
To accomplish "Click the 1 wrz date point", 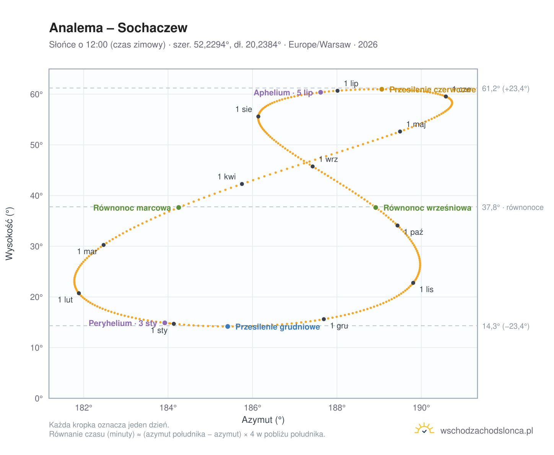I will (313, 166).
